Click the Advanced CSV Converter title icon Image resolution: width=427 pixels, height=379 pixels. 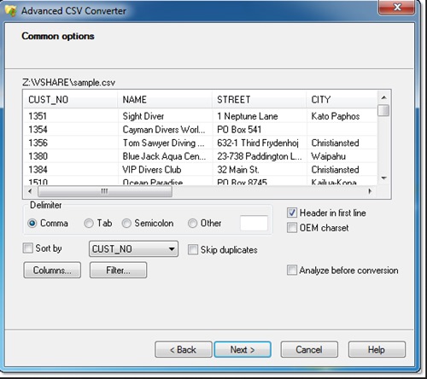(x=11, y=11)
